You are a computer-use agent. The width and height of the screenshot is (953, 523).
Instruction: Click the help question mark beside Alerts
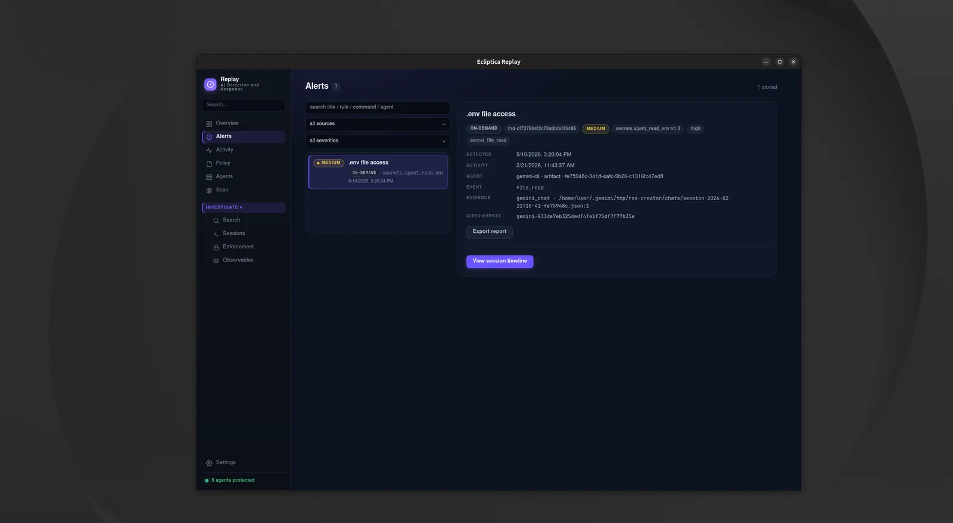click(x=336, y=86)
